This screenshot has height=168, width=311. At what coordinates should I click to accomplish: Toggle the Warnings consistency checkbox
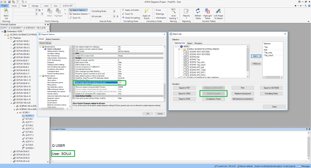154,14
